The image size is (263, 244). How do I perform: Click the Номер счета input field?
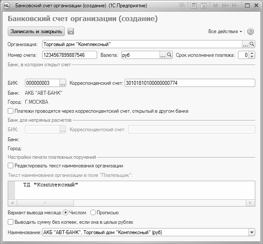coord(70,55)
